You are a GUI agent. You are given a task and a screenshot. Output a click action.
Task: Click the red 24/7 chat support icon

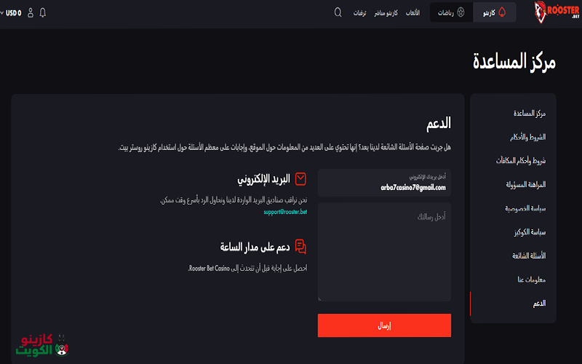coord(300,247)
